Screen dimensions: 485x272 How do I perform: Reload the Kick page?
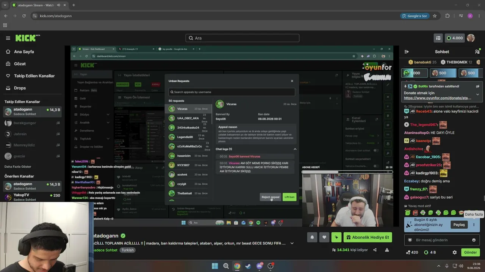click(x=24, y=16)
